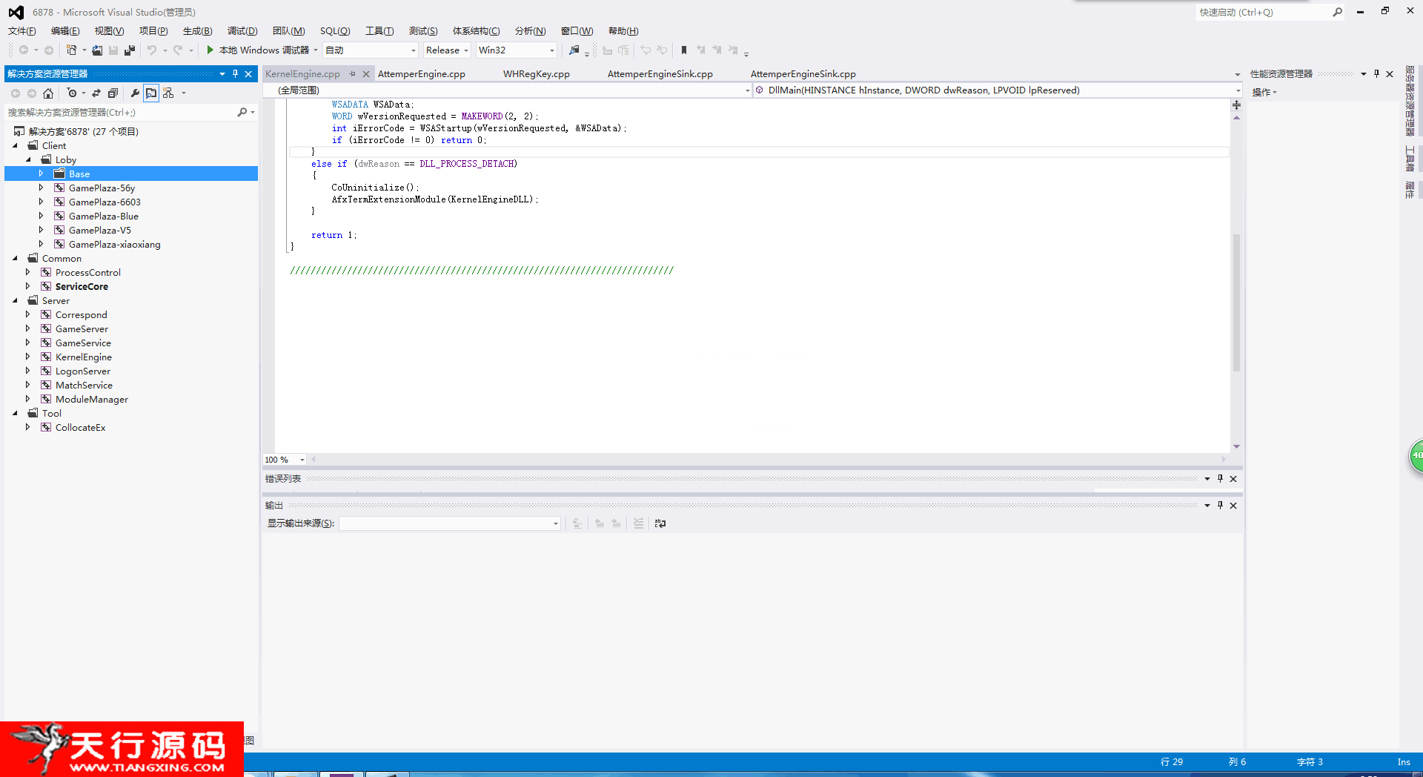Screen dimensions: 1423x777
Task: Collapse the Client folder
Action: pos(15,145)
